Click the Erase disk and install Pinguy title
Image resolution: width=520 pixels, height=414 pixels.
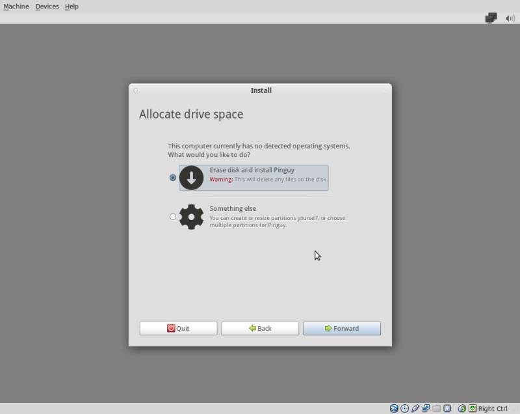(252, 170)
